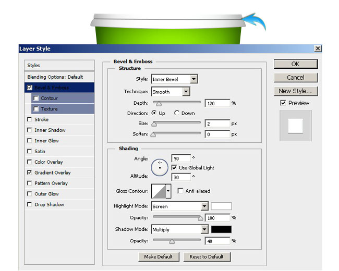Click the Altitude value field showing 30
Screen dimensions: 339x271
tap(181, 177)
